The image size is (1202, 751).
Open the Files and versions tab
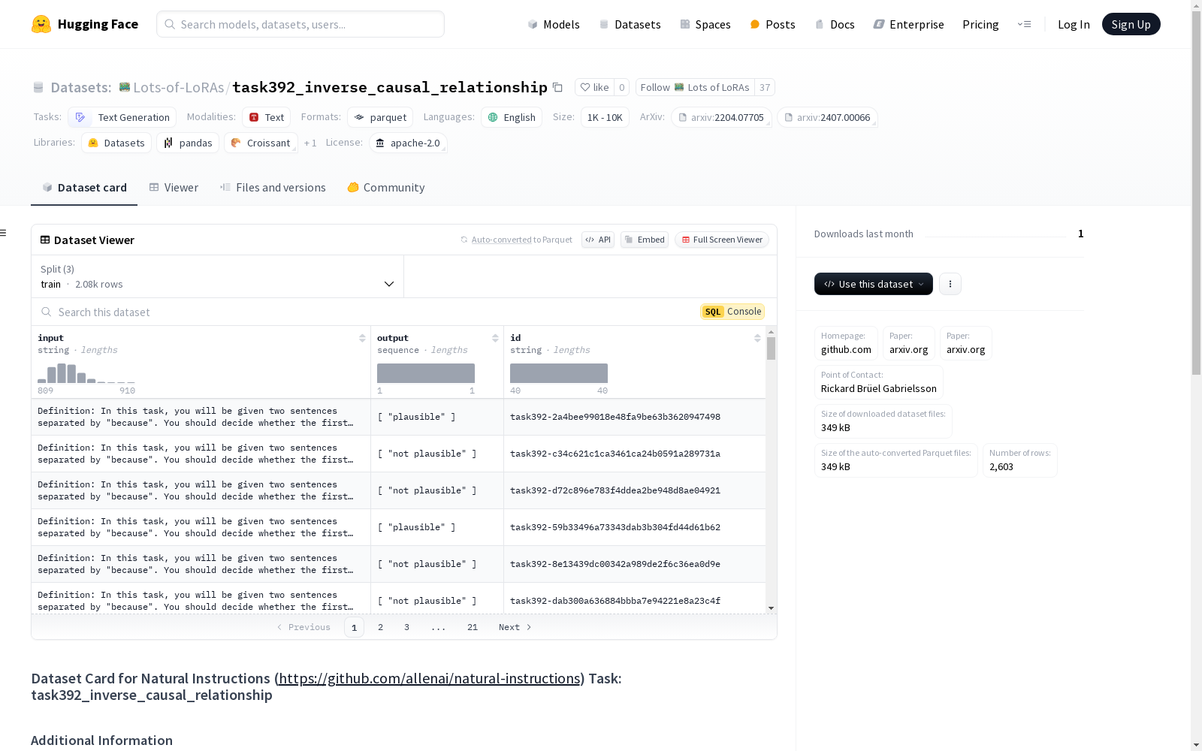pos(273,188)
